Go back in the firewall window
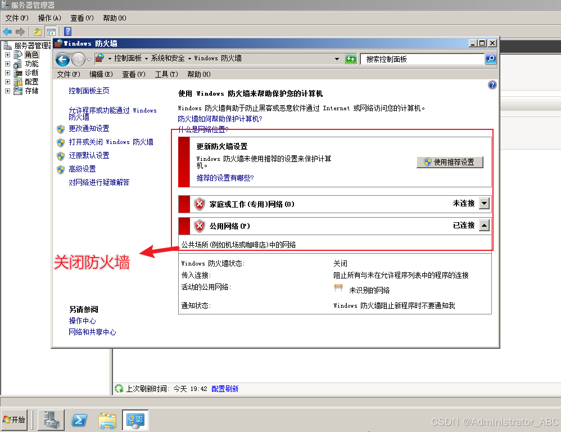This screenshot has width=561, height=432. (x=62, y=59)
